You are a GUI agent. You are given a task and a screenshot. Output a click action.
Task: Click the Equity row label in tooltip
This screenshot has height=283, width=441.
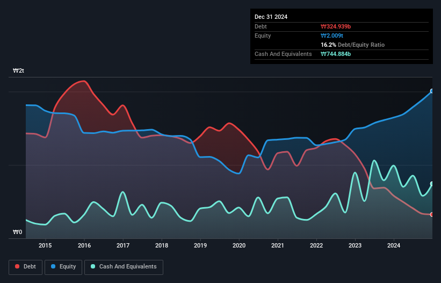263,36
